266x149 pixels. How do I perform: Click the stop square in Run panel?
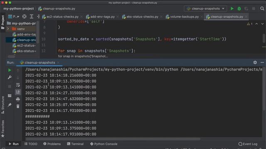click(x=10, y=87)
